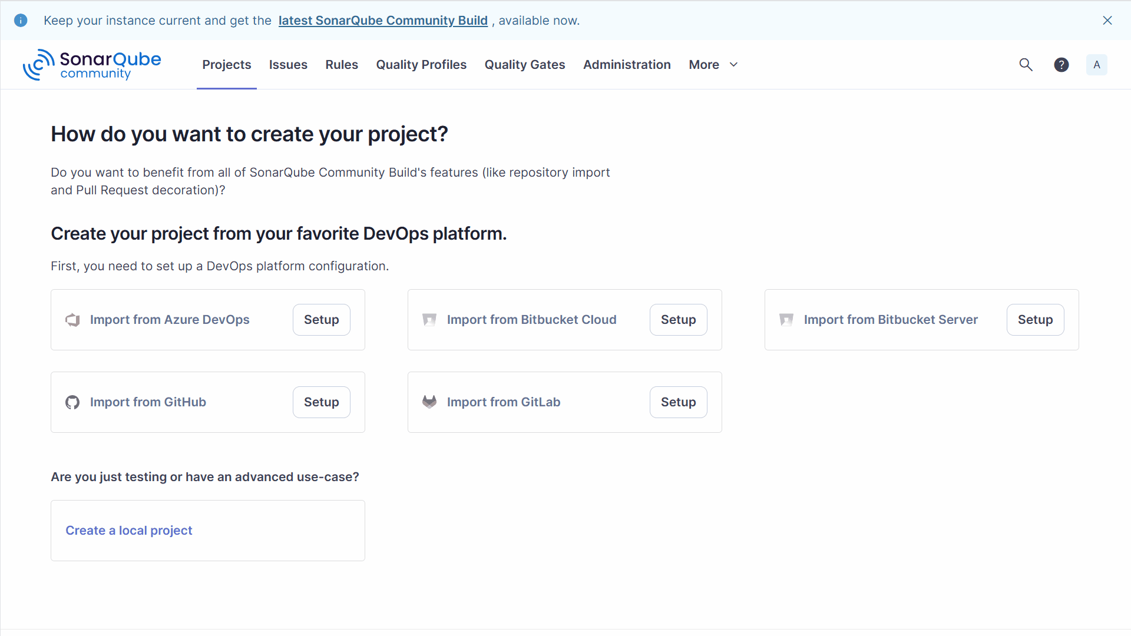This screenshot has height=636, width=1131.
Task: Dismiss the update notification banner
Action: [1107, 21]
